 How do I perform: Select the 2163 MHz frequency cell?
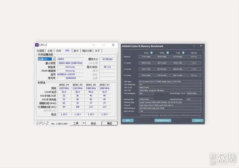[x=77, y=88]
